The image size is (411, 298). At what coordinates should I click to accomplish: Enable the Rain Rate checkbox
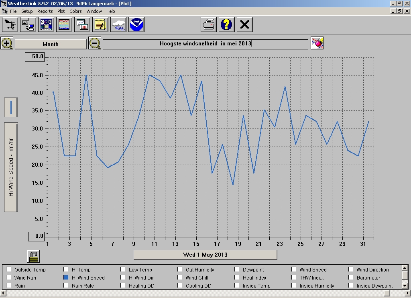tap(66, 286)
